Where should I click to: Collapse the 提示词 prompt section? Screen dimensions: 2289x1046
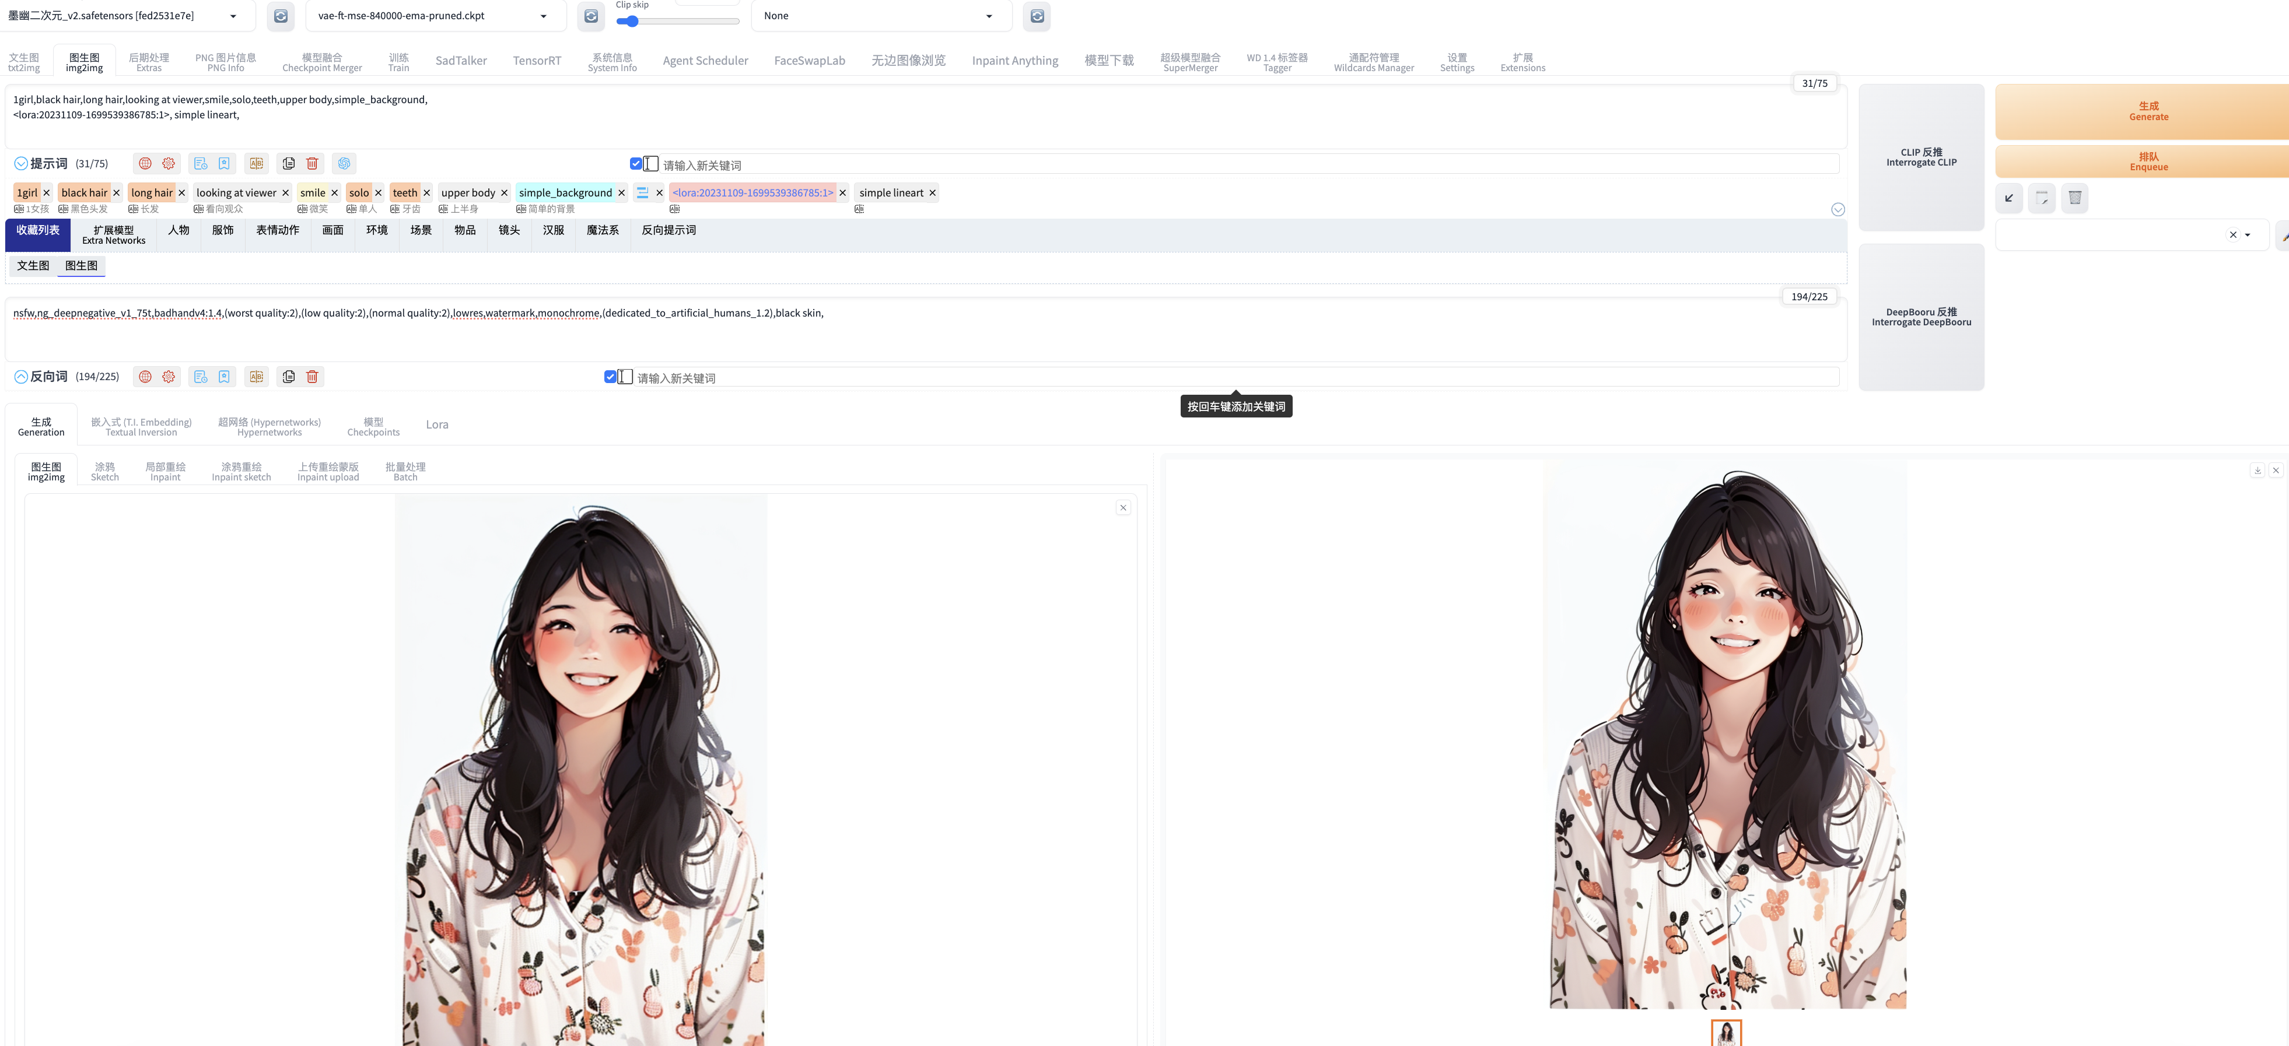(20, 163)
